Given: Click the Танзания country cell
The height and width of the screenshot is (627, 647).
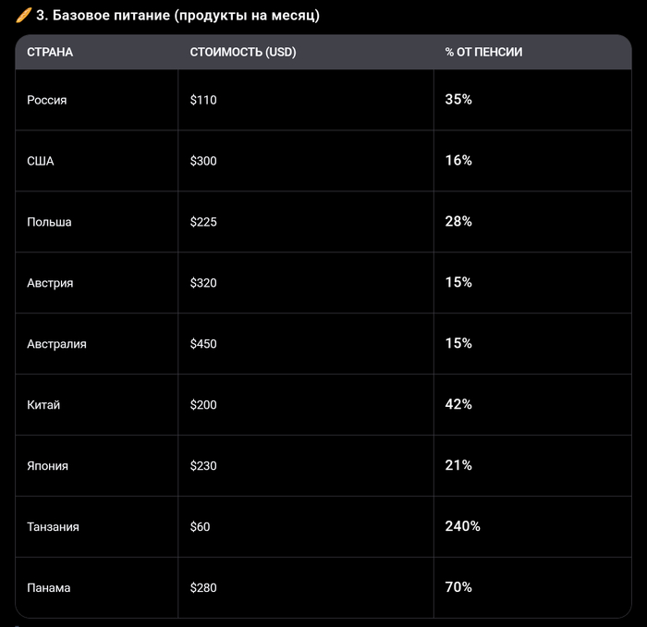Looking at the screenshot, I should (53, 527).
